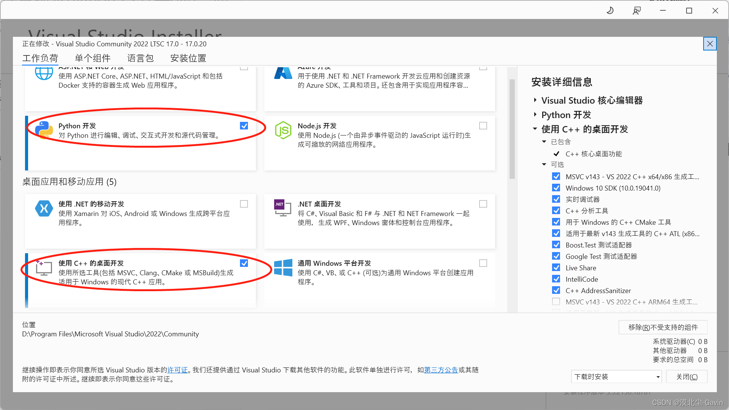Click the Universal Windows Platform icon
This screenshot has height=410, width=729.
pyautogui.click(x=283, y=268)
